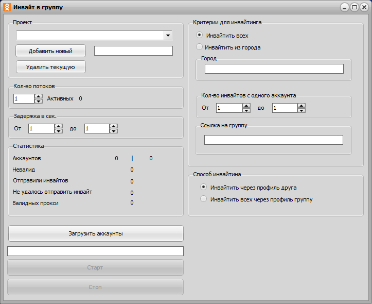Select the 'Инвайтить из города' radio option
372x304 pixels.
coord(200,47)
